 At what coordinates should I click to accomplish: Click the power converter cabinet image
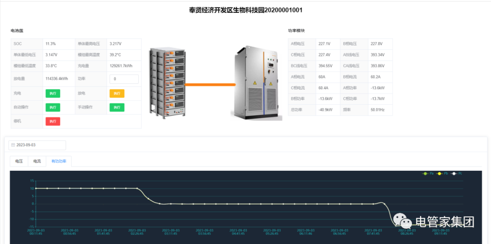(x=255, y=83)
